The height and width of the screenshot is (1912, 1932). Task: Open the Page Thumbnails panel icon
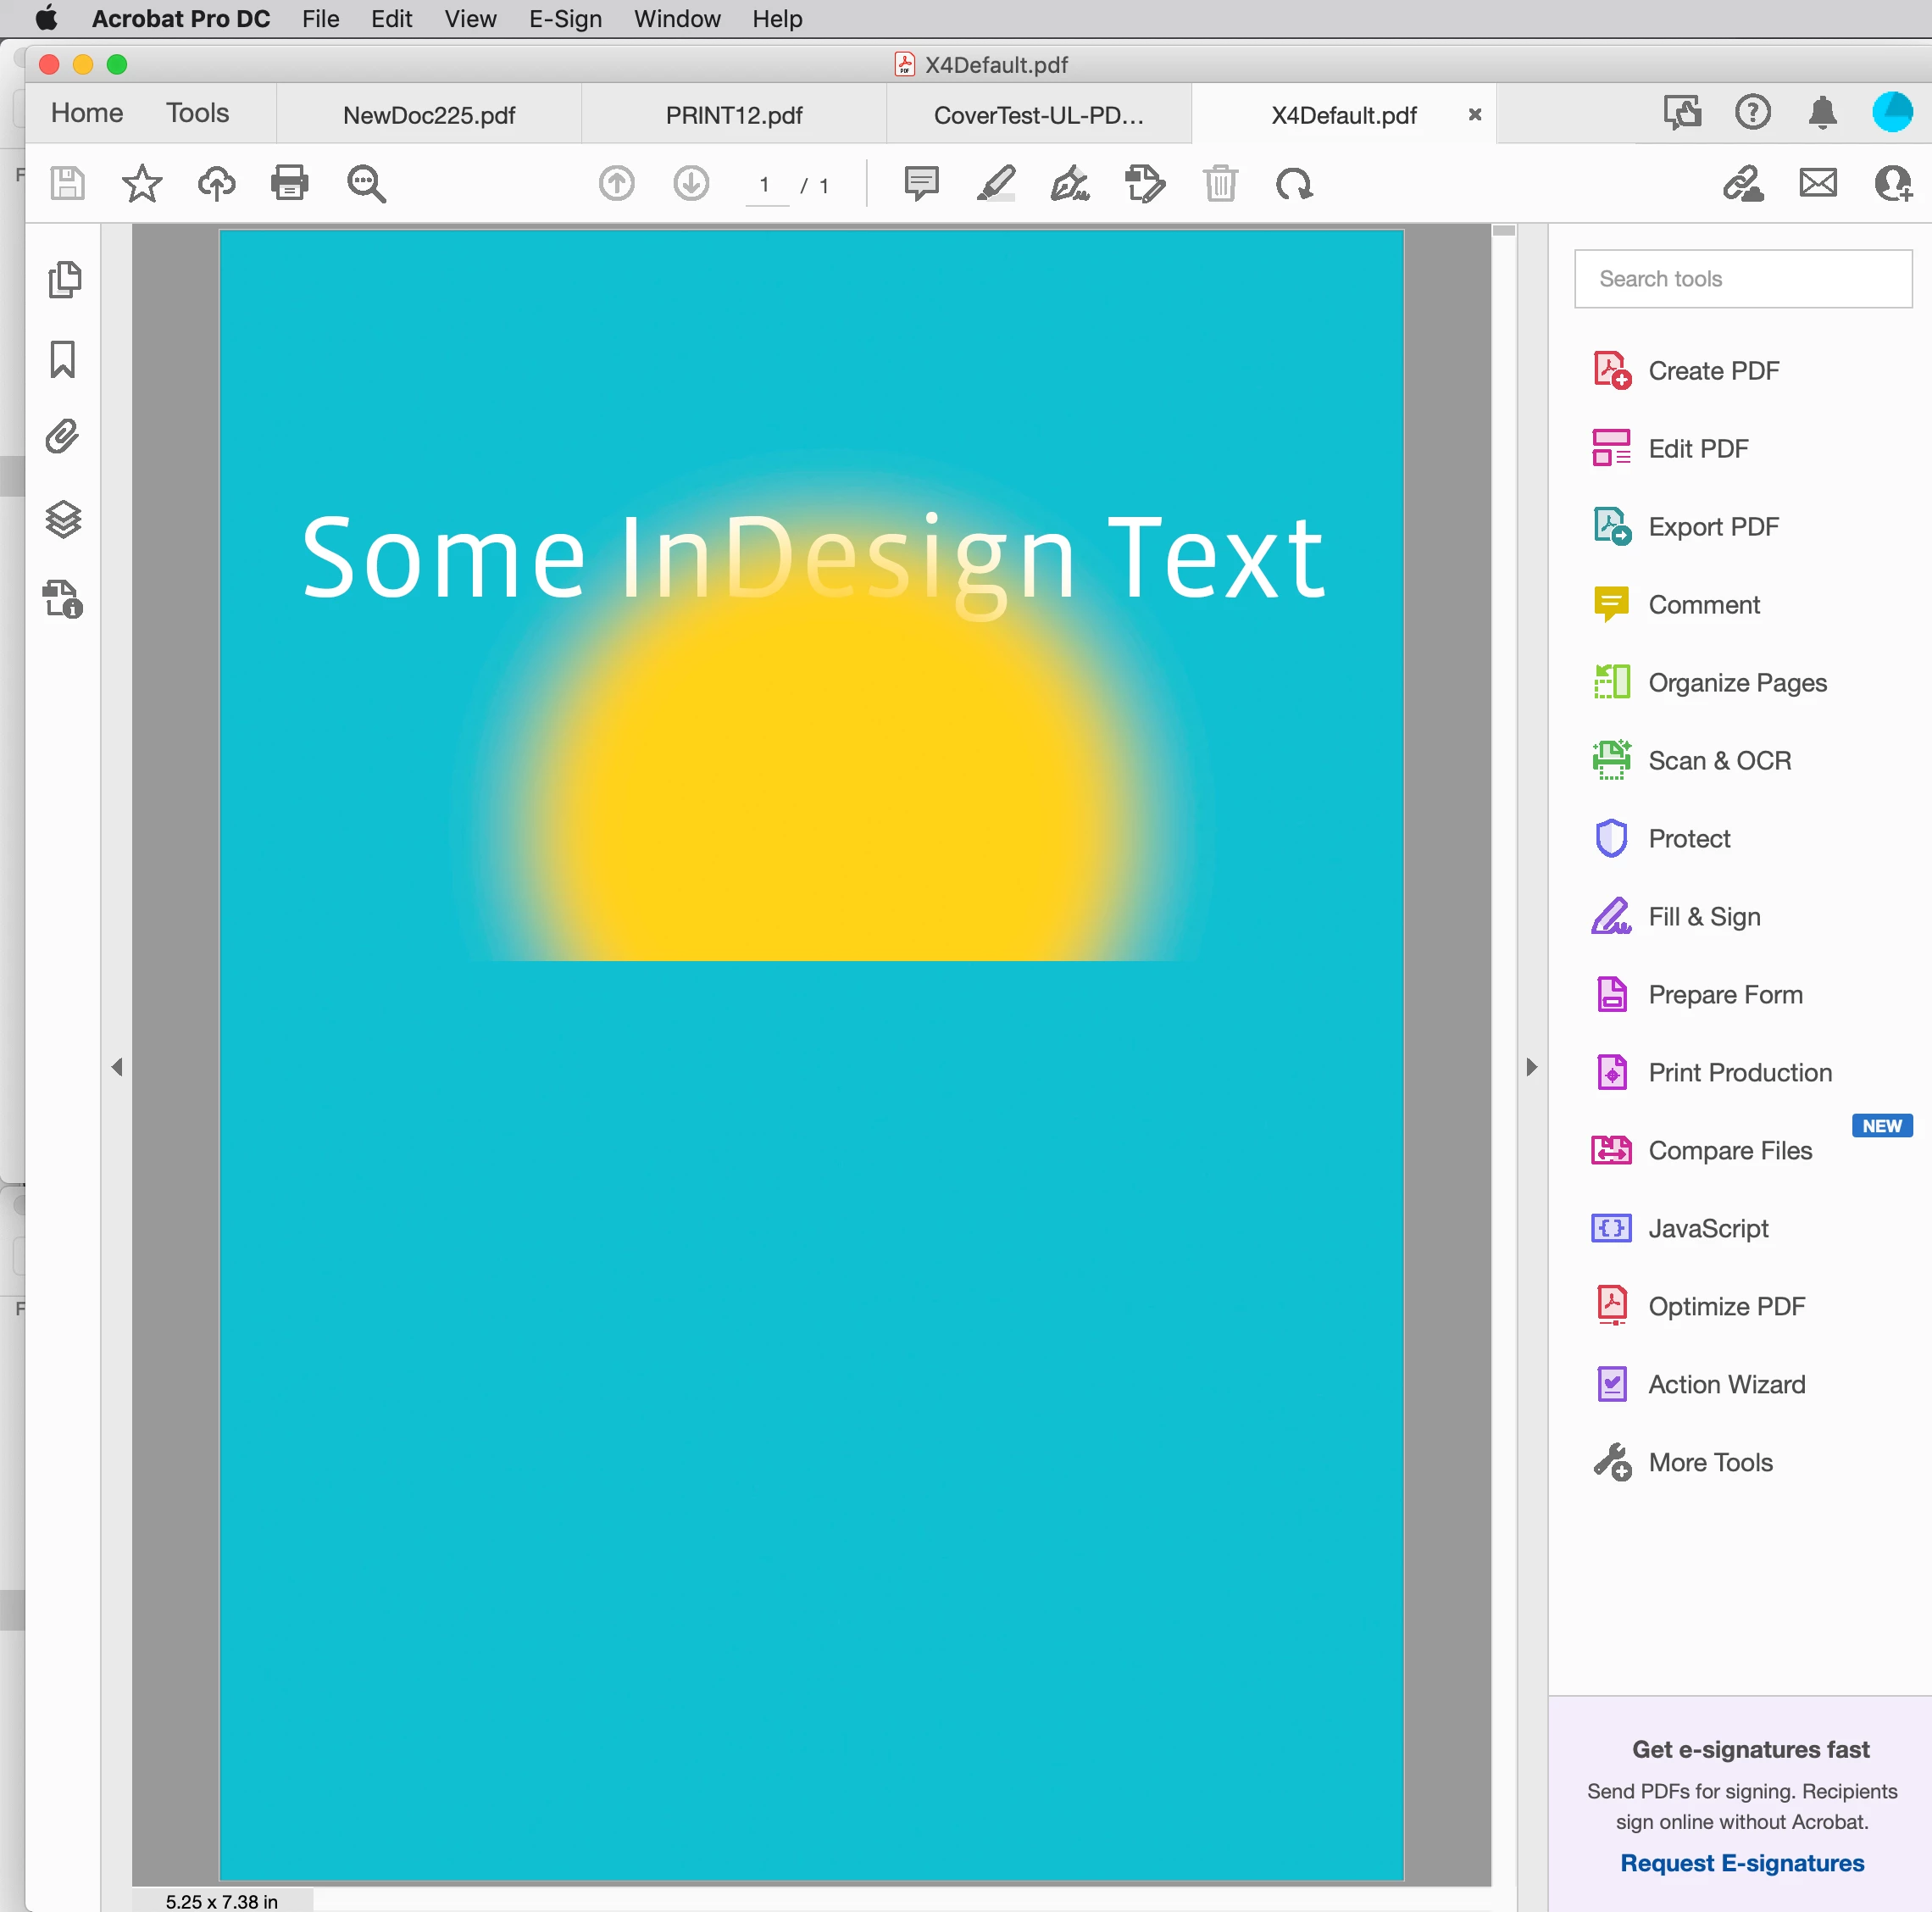pyautogui.click(x=64, y=280)
